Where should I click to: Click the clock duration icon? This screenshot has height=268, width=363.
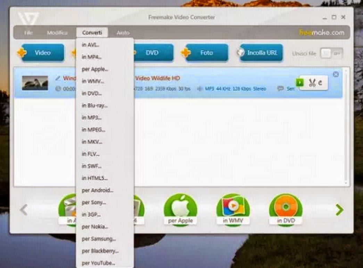(58, 89)
